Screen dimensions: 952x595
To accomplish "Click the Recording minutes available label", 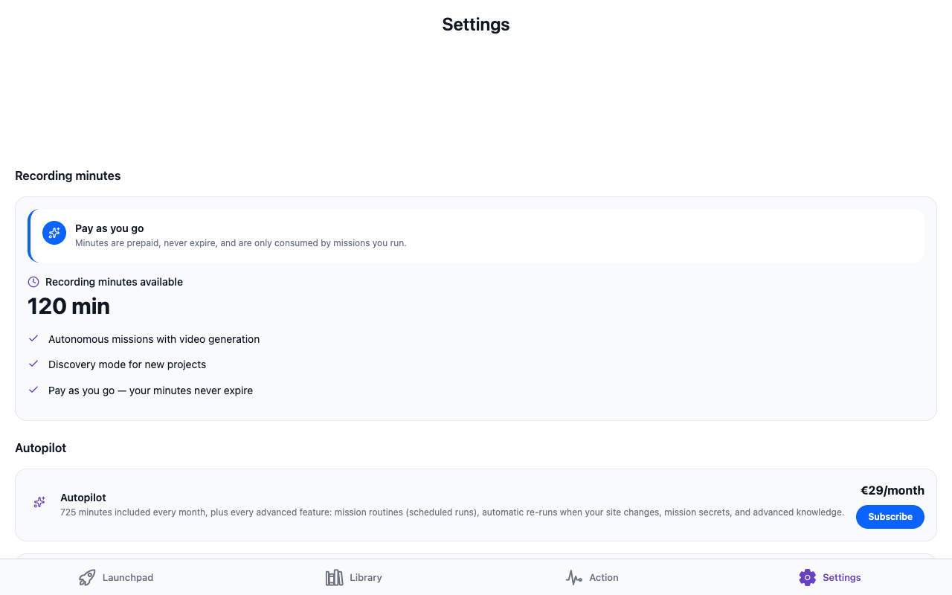I will click(114, 282).
